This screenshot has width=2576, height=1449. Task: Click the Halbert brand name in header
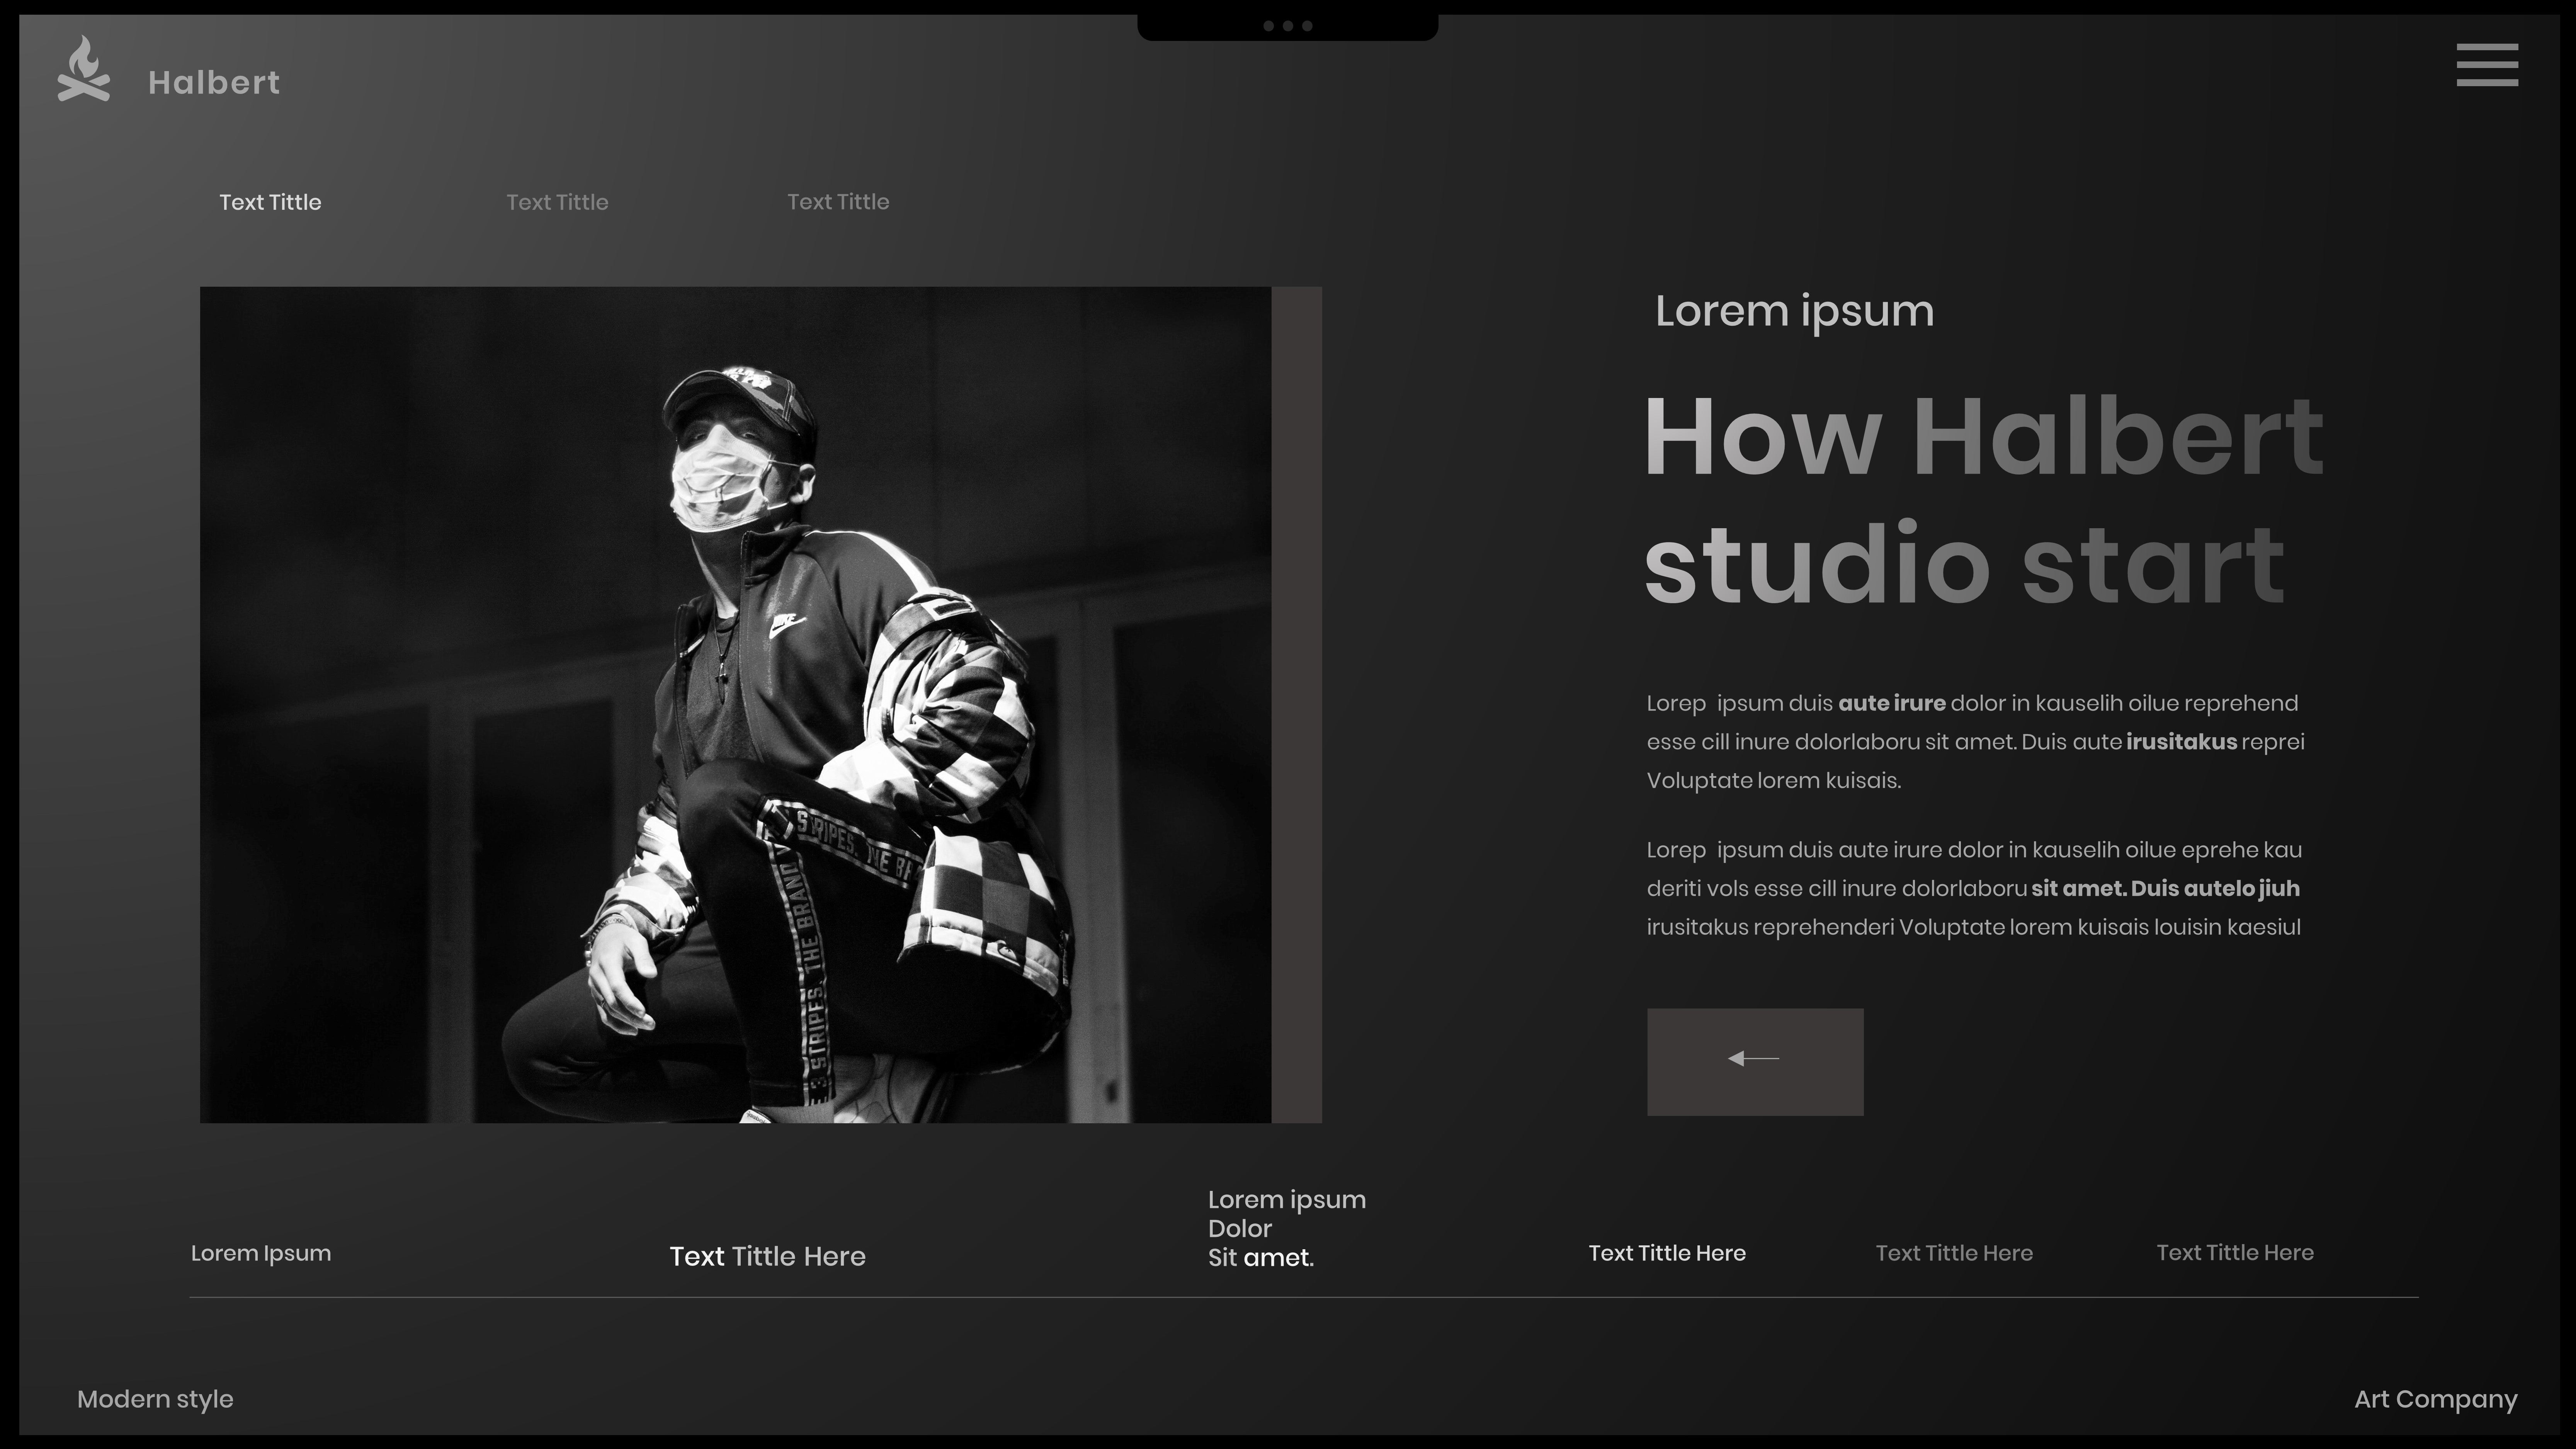pos(214,82)
